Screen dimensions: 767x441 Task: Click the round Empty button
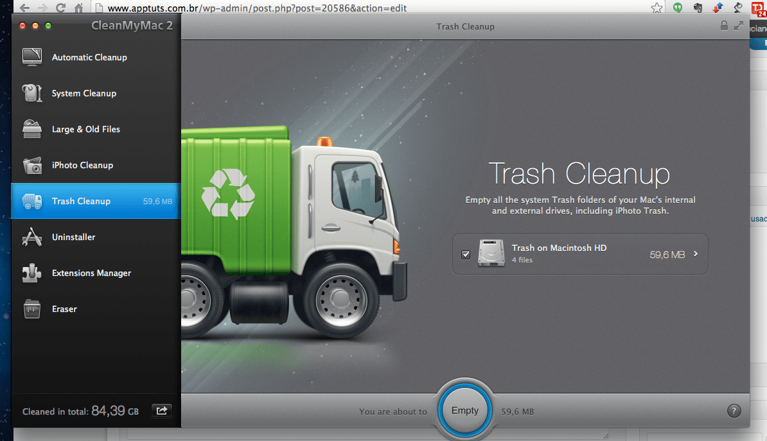coord(464,410)
